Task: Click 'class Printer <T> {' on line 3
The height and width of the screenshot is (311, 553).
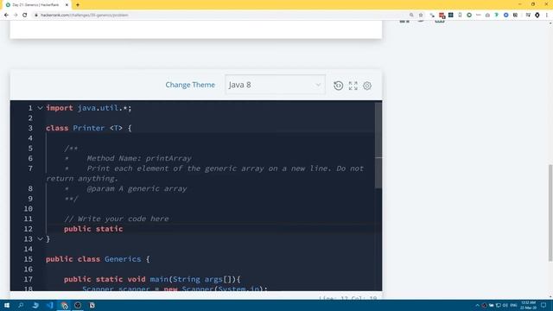Action: pyautogui.click(x=88, y=128)
